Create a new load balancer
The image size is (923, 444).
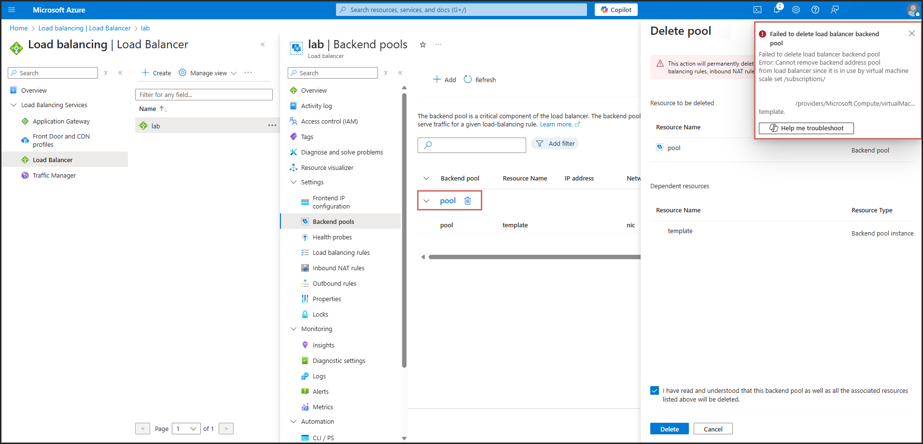click(x=156, y=73)
